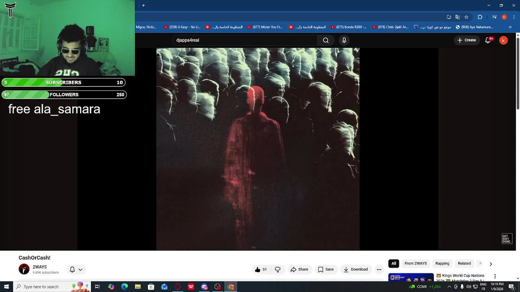
Task: Show more filter chips arrow
Action: tap(490, 264)
